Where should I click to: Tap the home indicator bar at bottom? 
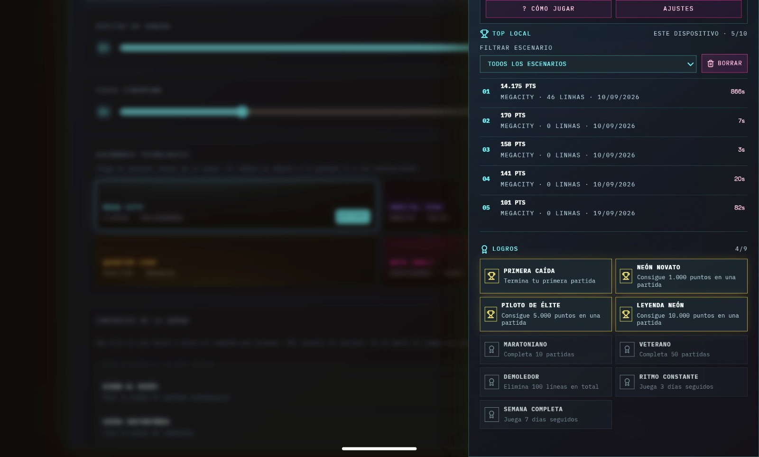pyautogui.click(x=379, y=448)
